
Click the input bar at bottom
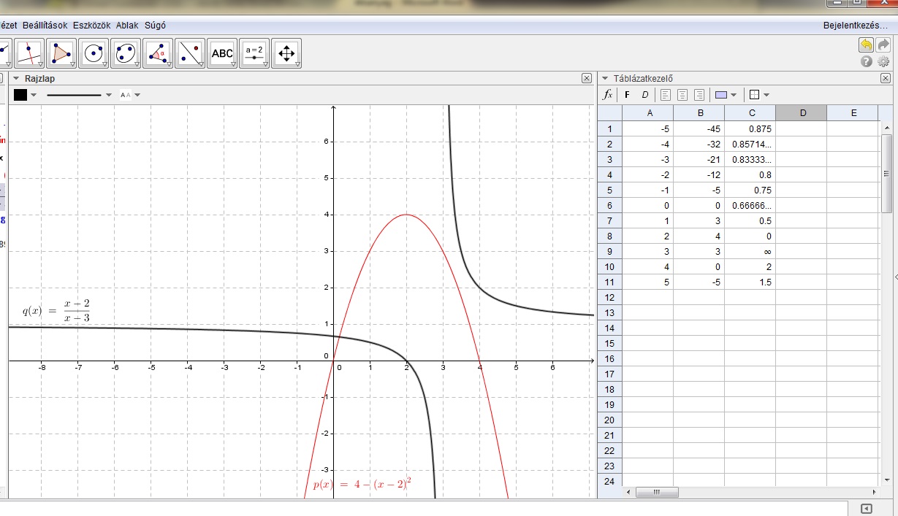425,509
